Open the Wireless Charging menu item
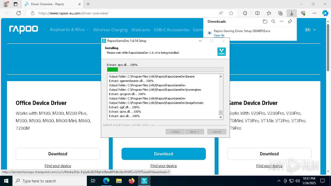This screenshot has width=331, height=186. [110, 30]
